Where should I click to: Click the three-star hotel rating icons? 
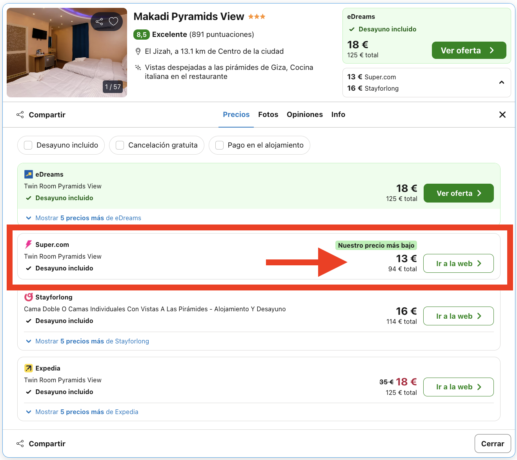(x=257, y=16)
